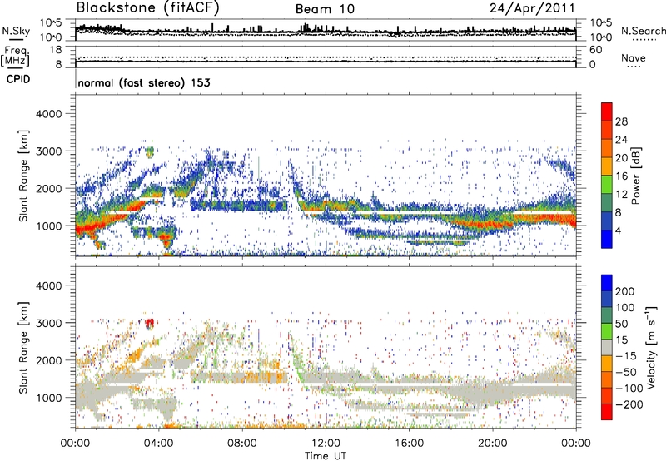The height and width of the screenshot is (461, 666).
Task: Click the '3000' tick of the power panel
Action: 49,151
